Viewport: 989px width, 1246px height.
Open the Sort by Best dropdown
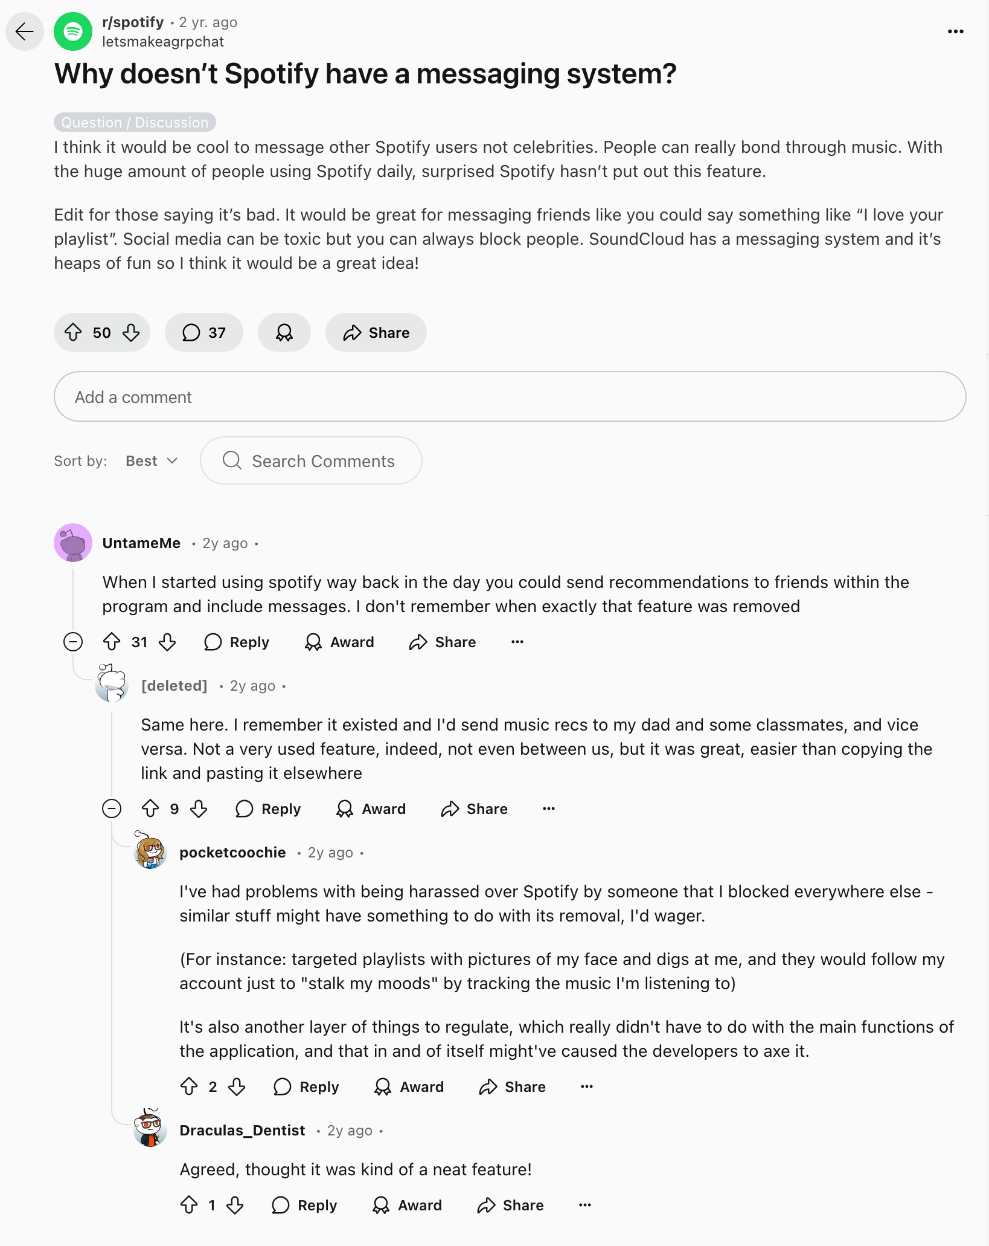[x=152, y=461]
